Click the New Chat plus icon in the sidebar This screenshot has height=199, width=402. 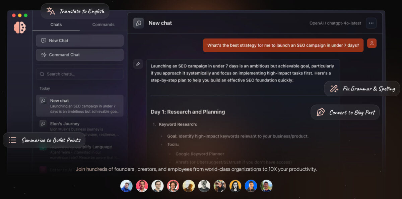44,40
